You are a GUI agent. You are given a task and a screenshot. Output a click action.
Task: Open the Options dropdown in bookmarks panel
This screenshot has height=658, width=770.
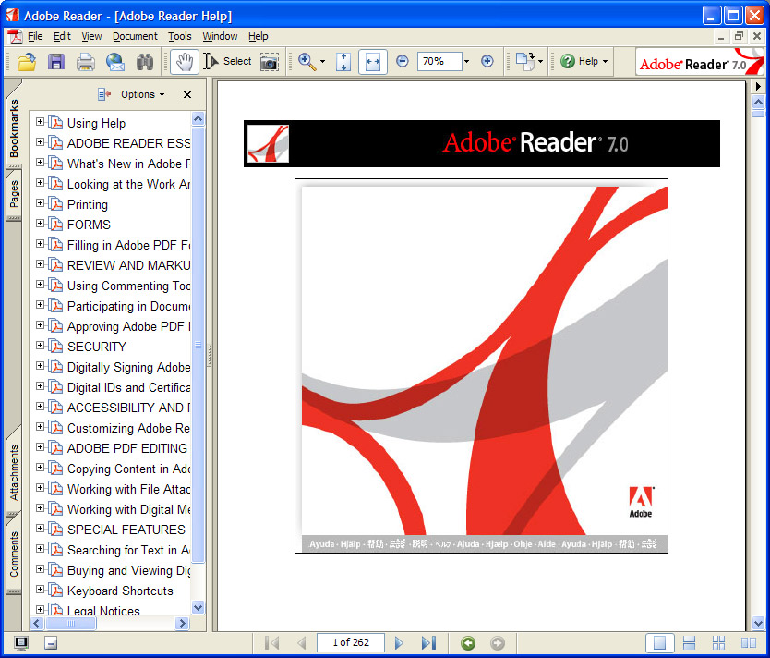click(142, 94)
